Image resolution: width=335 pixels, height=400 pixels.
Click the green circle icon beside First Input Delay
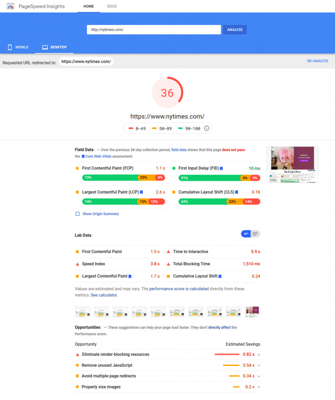click(174, 168)
